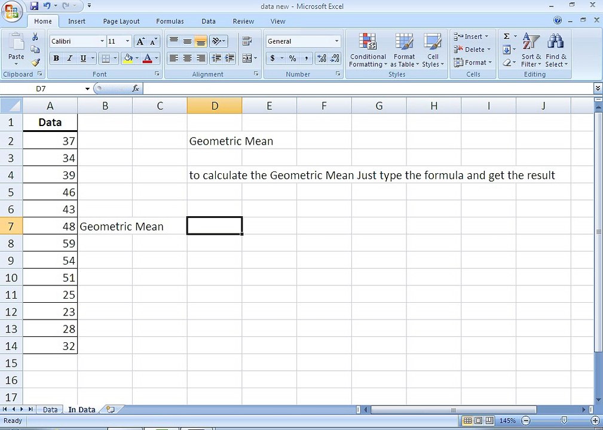Screen dimensions: 603x430
Task: Increase Decimal places
Action: [322, 59]
